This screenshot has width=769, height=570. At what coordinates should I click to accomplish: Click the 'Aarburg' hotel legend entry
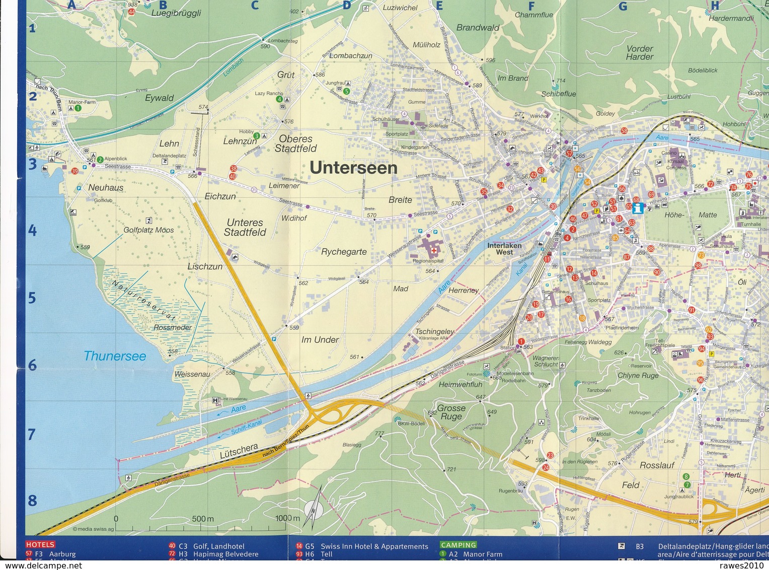pos(62,554)
